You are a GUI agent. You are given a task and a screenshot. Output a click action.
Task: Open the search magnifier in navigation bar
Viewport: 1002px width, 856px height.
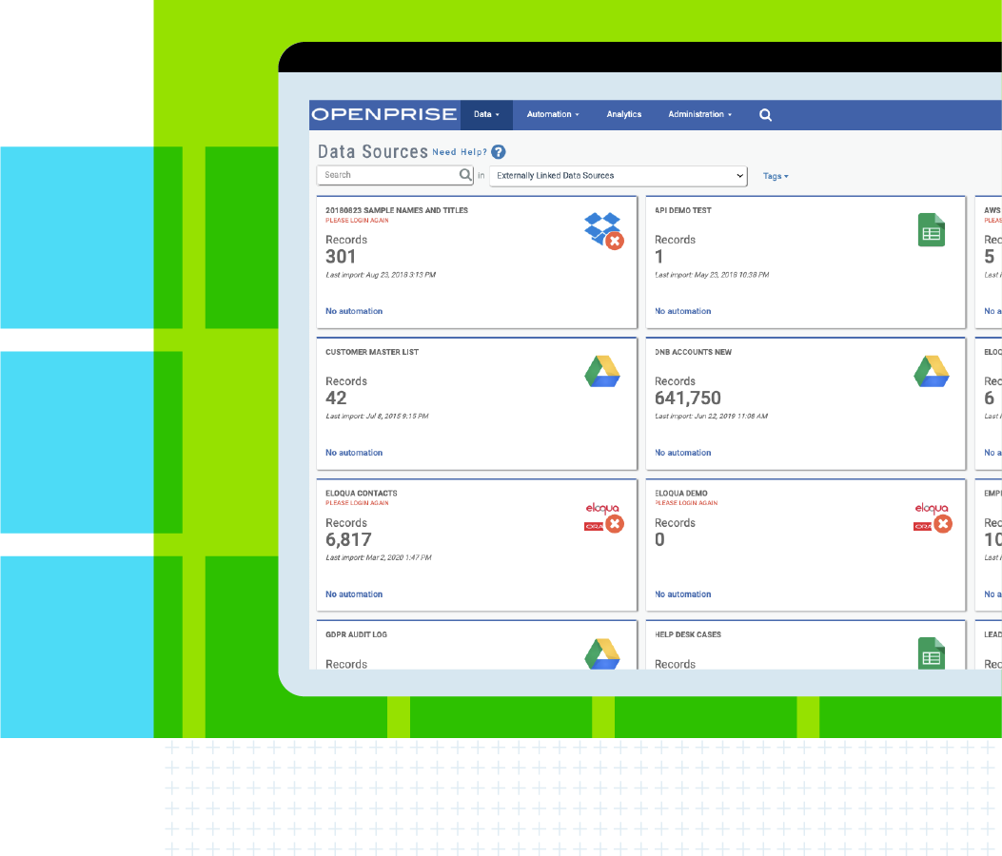click(x=765, y=115)
